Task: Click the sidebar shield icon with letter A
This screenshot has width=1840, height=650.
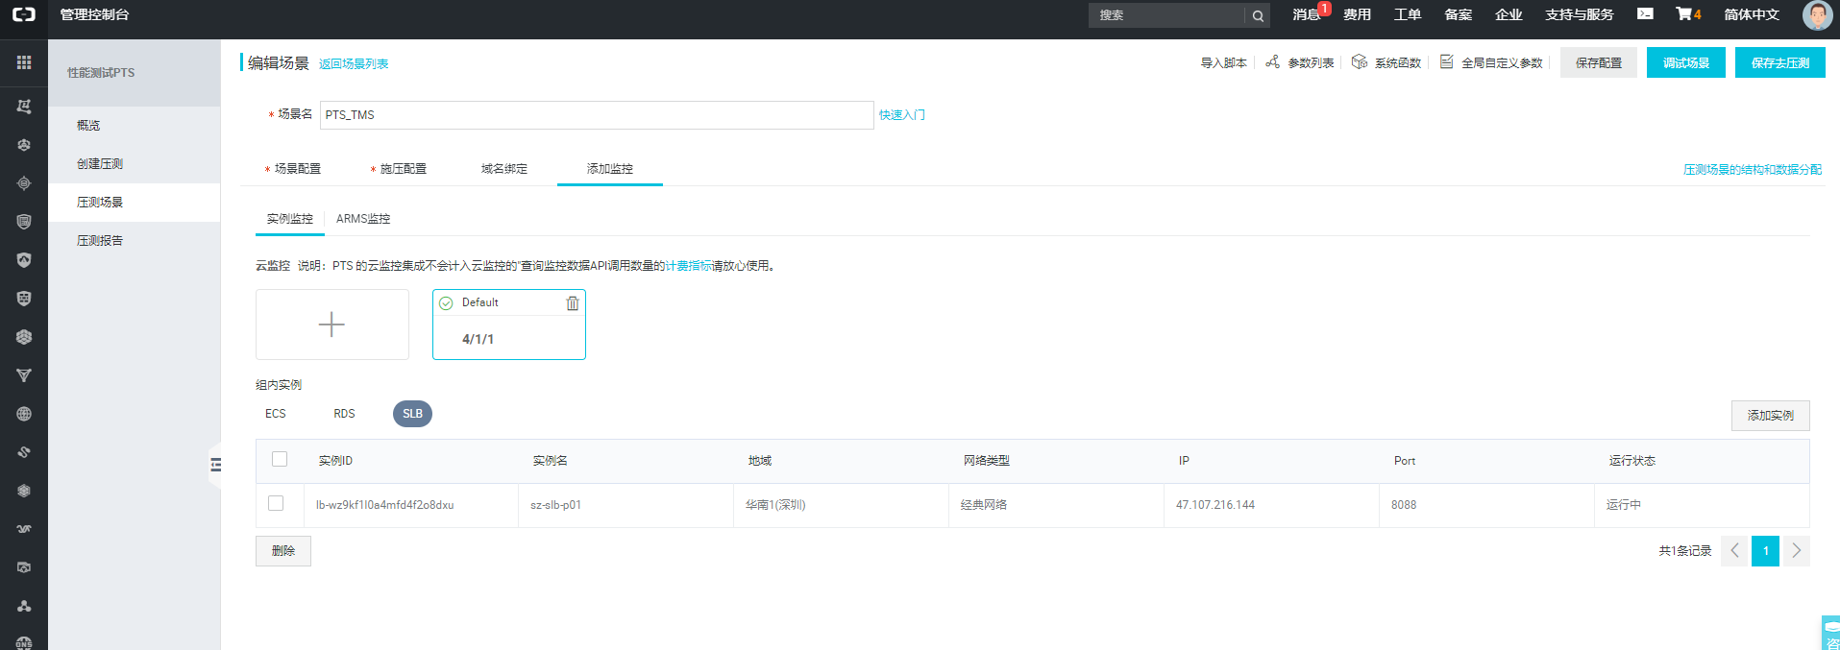Action: pyautogui.click(x=24, y=260)
